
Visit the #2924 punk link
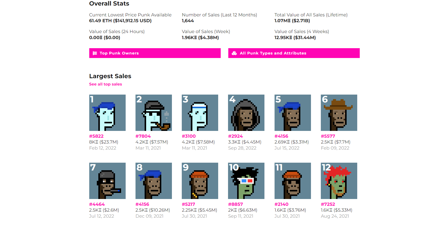tap(235, 136)
